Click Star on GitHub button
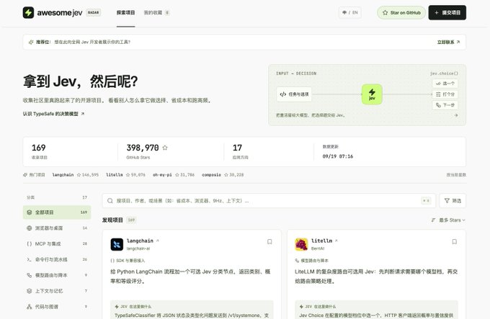The height and width of the screenshot is (319, 490). (401, 12)
